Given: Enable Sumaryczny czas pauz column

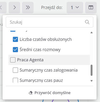Looking at the screenshot, I should coord(15,80).
